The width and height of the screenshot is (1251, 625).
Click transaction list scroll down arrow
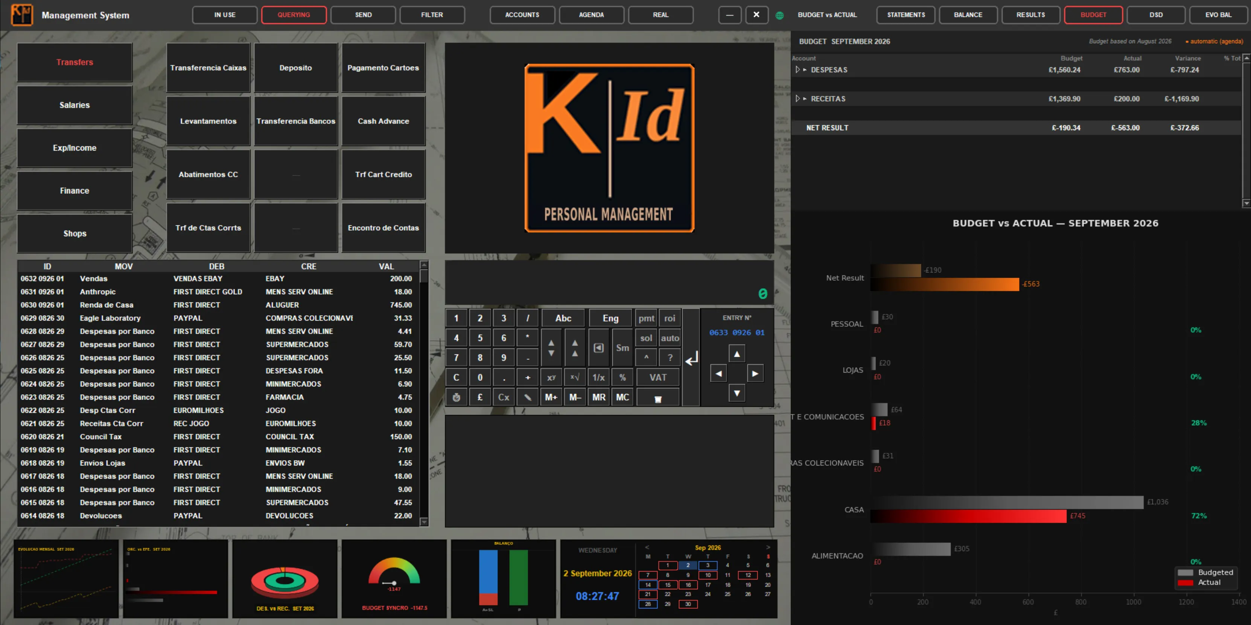coord(423,522)
